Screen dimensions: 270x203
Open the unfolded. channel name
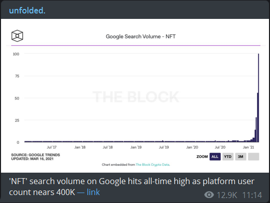pos(27,10)
